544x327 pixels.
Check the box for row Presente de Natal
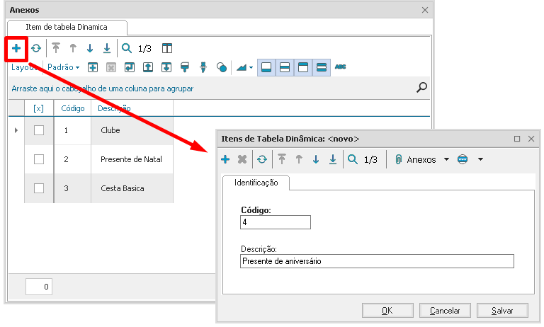(39, 159)
